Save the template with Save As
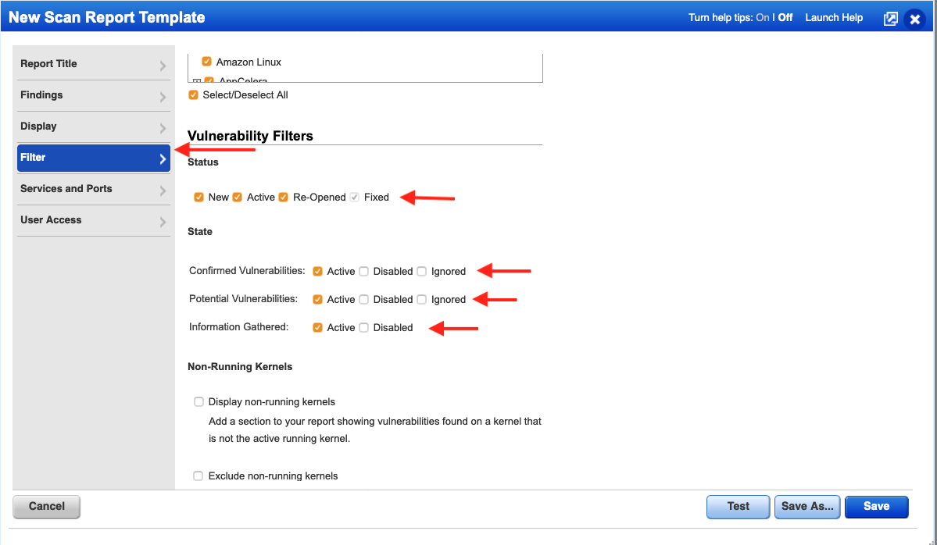The width and height of the screenshot is (937, 545). pyautogui.click(x=806, y=507)
